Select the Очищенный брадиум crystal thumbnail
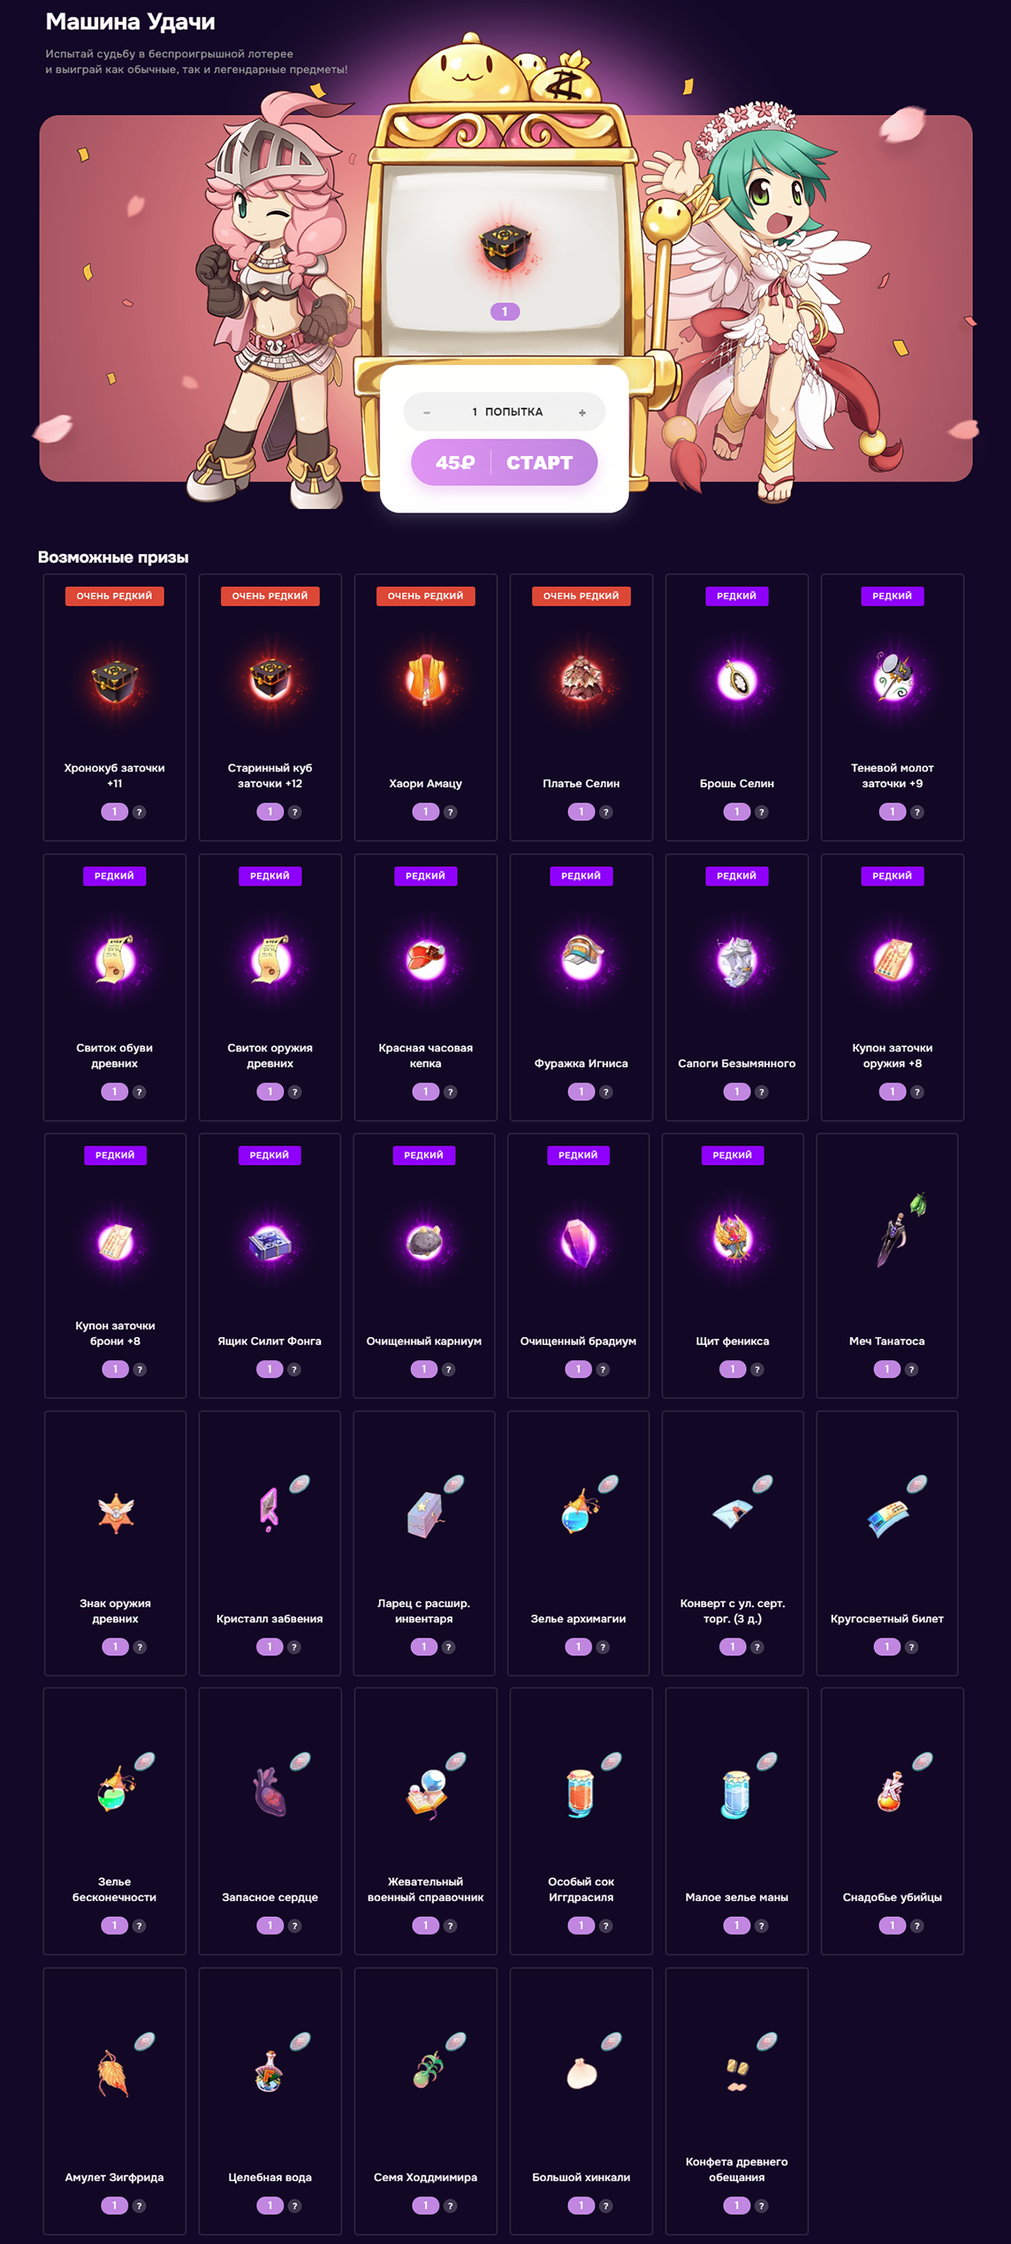 (579, 1239)
